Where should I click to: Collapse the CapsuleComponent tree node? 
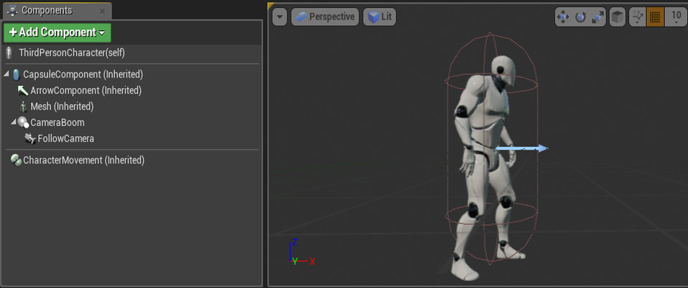point(7,75)
